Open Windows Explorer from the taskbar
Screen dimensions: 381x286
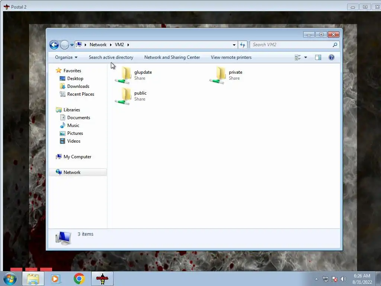[x=33, y=279]
